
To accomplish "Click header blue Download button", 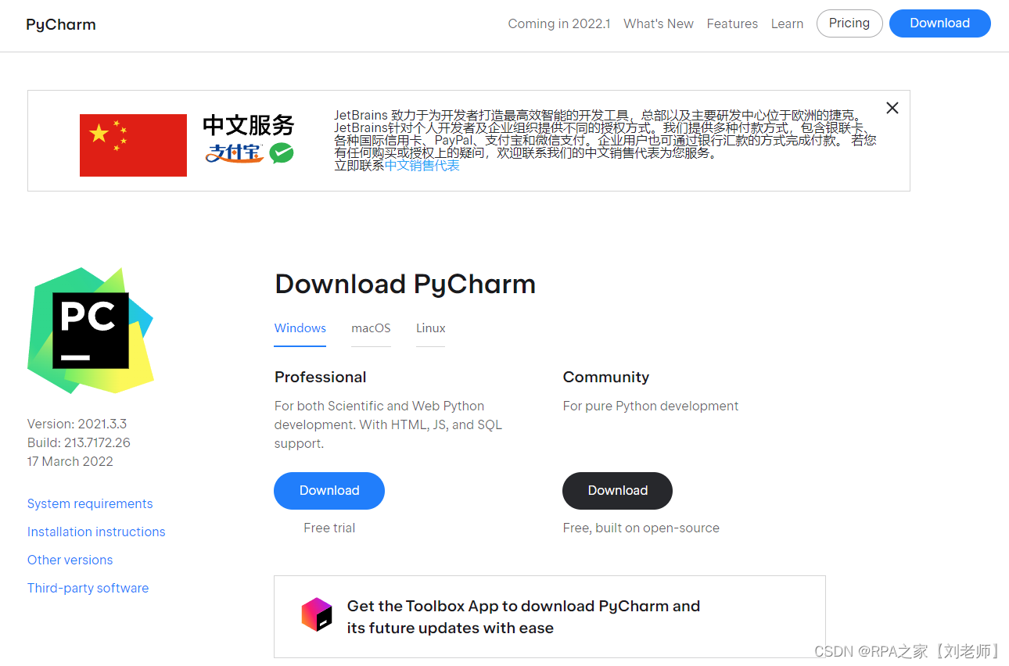I will click(x=939, y=23).
